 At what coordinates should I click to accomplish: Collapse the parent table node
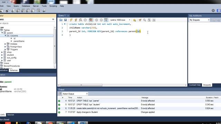point(2,33)
